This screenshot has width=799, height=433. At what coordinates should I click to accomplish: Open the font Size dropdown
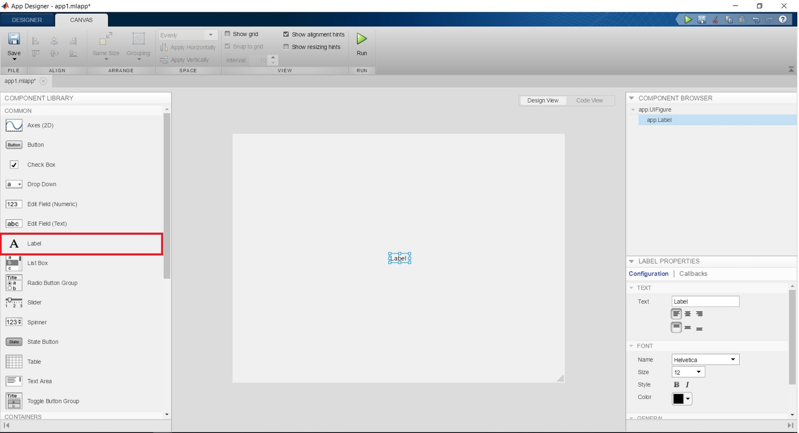point(699,372)
